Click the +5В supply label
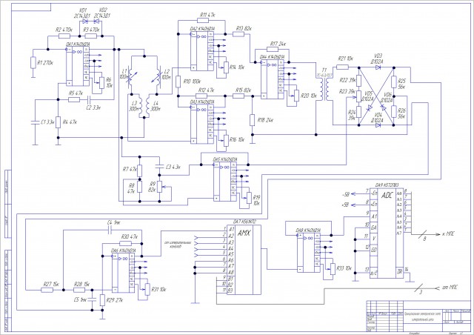Viewport: 474px width, 335px height. (x=345, y=205)
